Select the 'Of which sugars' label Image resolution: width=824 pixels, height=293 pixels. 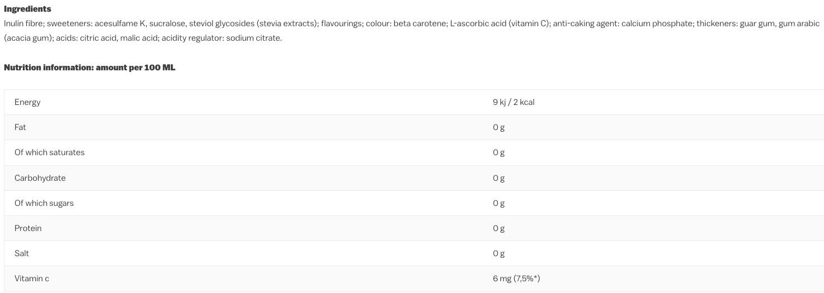coord(44,203)
